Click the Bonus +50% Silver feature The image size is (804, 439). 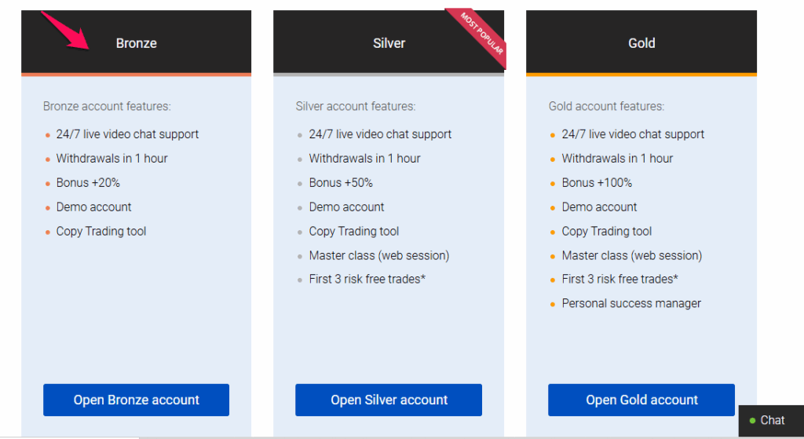tap(341, 182)
